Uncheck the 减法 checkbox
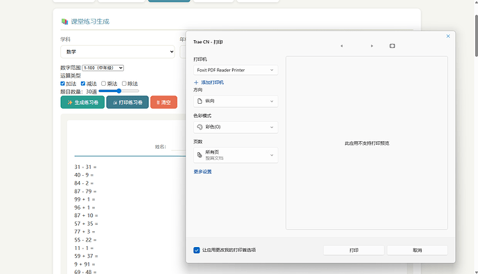The height and width of the screenshot is (274, 478). tap(83, 84)
